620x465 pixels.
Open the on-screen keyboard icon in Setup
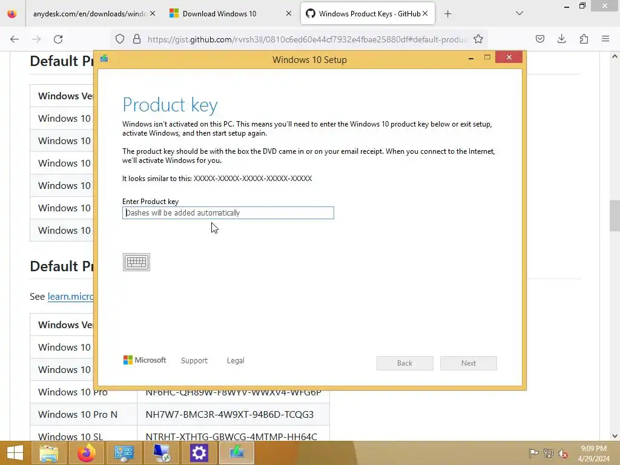136,262
